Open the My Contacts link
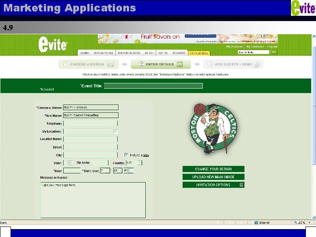 pos(255,47)
